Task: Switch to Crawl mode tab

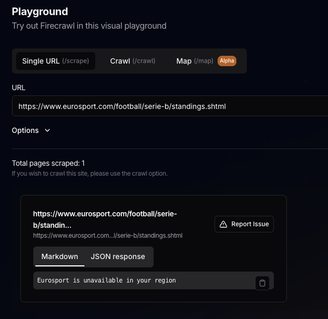Action: point(132,61)
